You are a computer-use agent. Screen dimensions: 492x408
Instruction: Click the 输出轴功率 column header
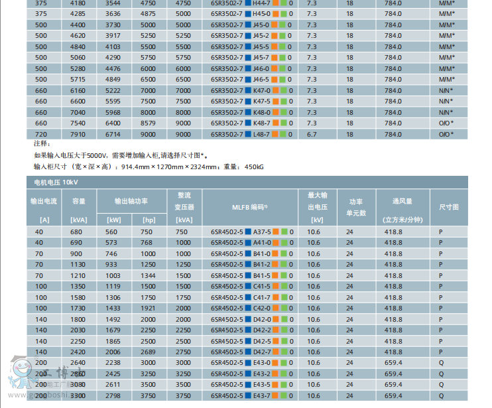pyautogui.click(x=131, y=201)
